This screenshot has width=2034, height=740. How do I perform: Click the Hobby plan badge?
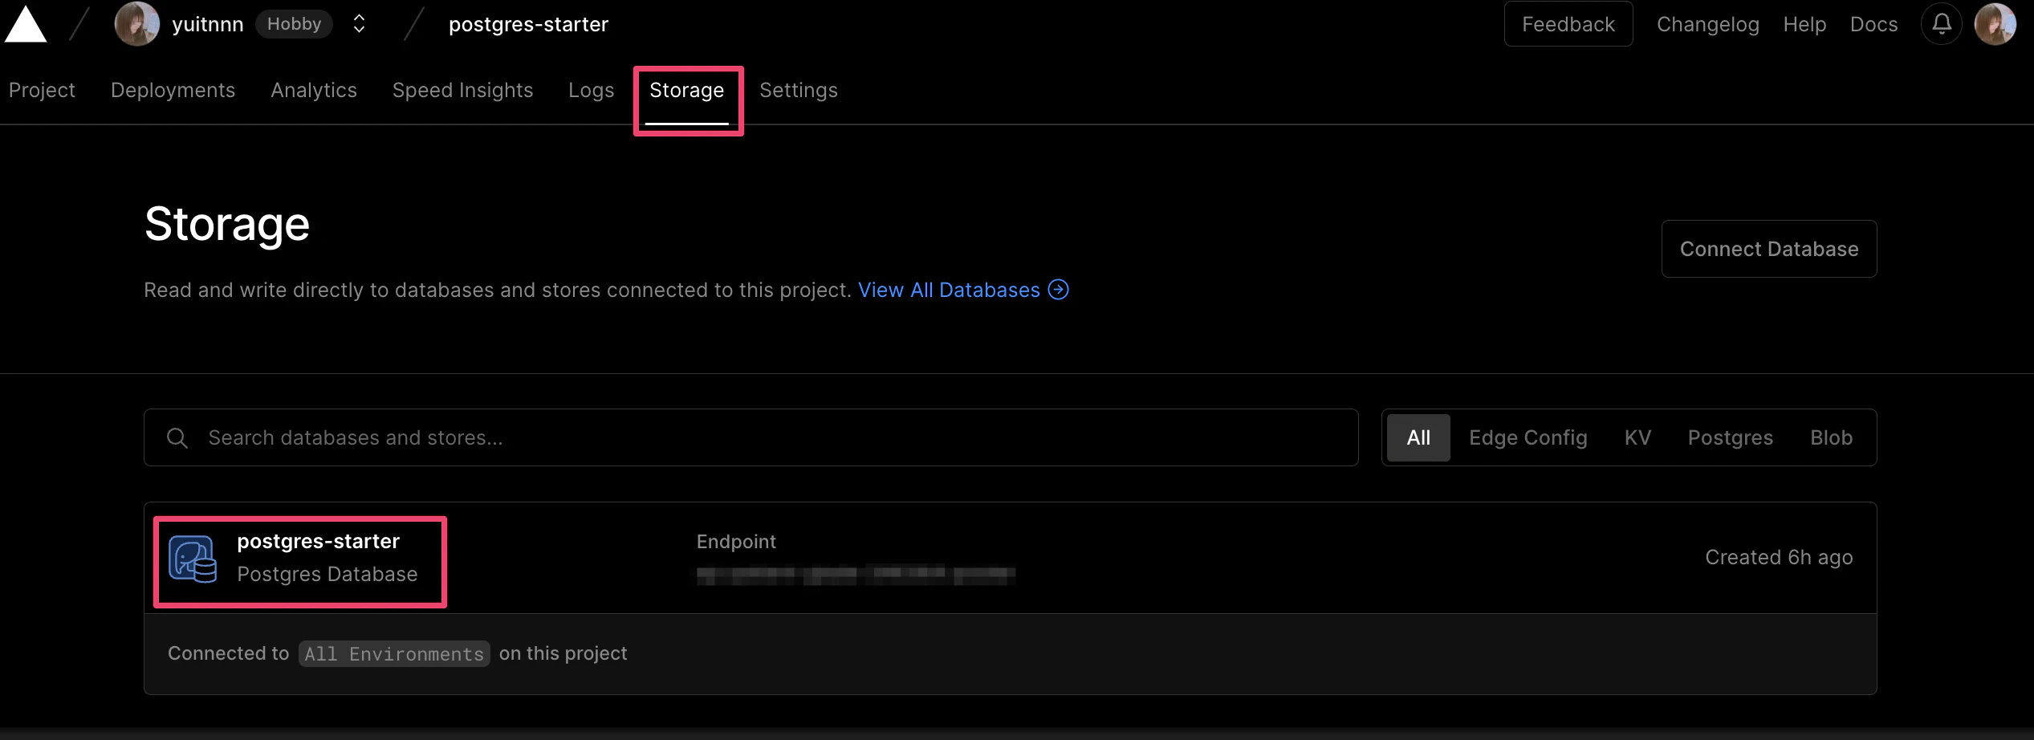click(x=294, y=24)
